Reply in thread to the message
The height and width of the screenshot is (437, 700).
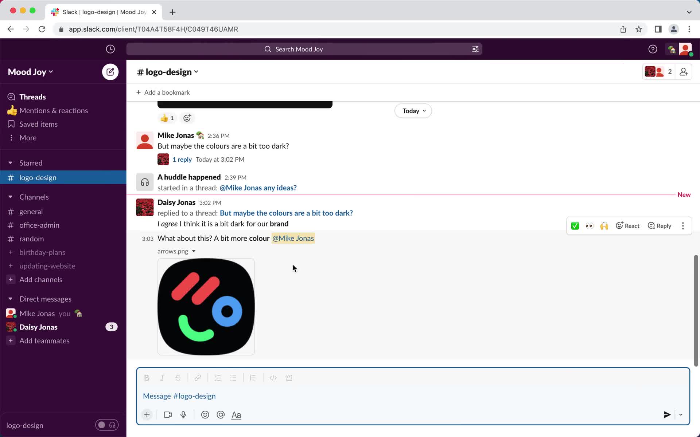point(659,226)
